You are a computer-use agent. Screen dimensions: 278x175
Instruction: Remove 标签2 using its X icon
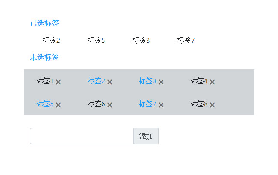110,82
